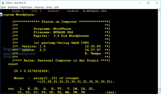161x94 pixels.
Task: Click the 'const' keyword in the terminal
Action: [13, 64]
